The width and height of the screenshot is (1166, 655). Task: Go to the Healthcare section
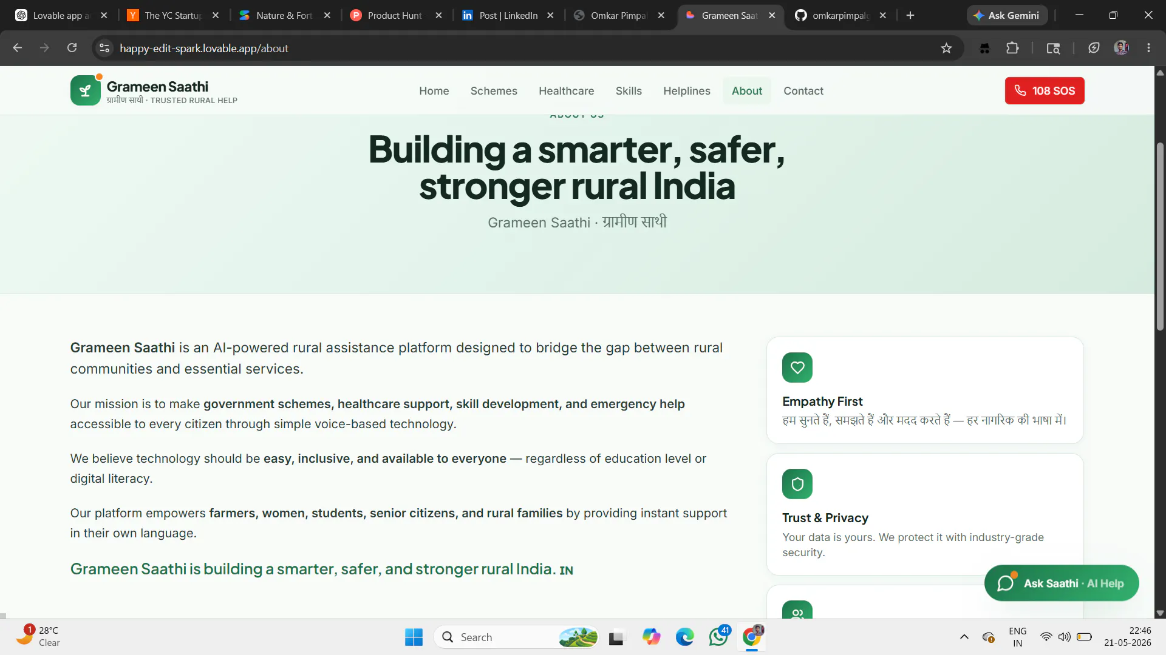tap(566, 91)
